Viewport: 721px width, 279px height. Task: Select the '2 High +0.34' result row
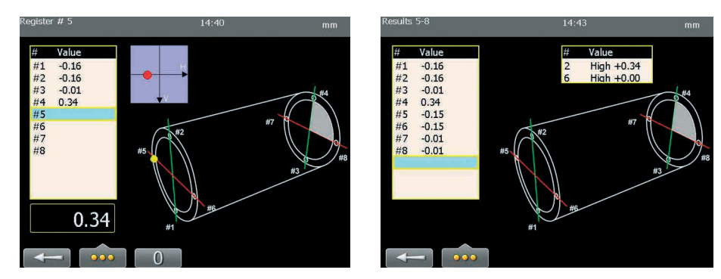click(607, 67)
